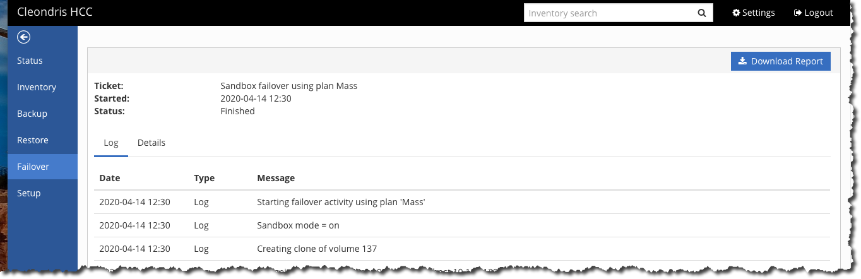This screenshot has width=861, height=279.
Task: Click the Cleondris HCC title
Action: click(x=55, y=12)
